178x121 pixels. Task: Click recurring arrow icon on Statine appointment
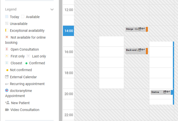tap(168, 92)
